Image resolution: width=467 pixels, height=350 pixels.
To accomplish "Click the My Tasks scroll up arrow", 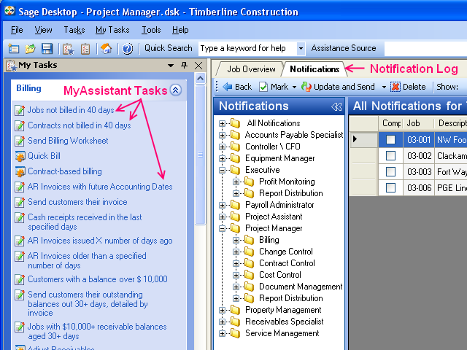I will 200,79.
